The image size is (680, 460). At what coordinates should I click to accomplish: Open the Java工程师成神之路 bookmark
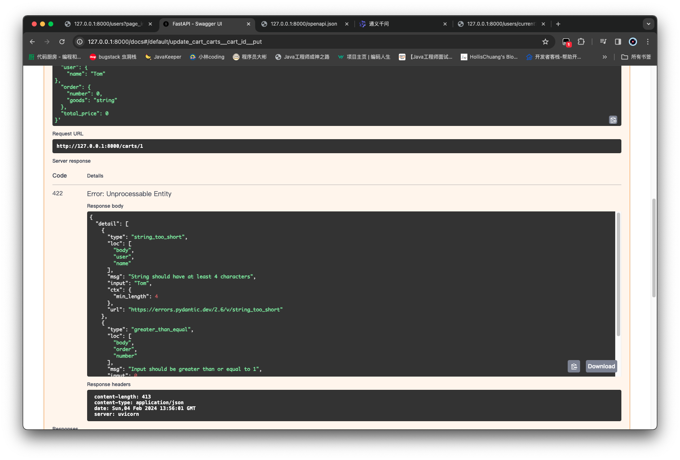(x=302, y=57)
